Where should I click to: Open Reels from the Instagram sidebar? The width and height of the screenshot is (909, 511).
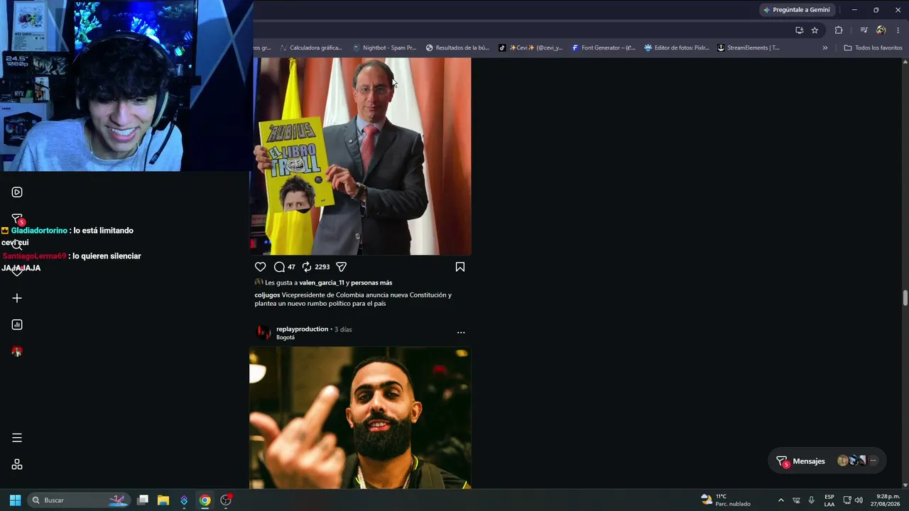[x=17, y=192]
